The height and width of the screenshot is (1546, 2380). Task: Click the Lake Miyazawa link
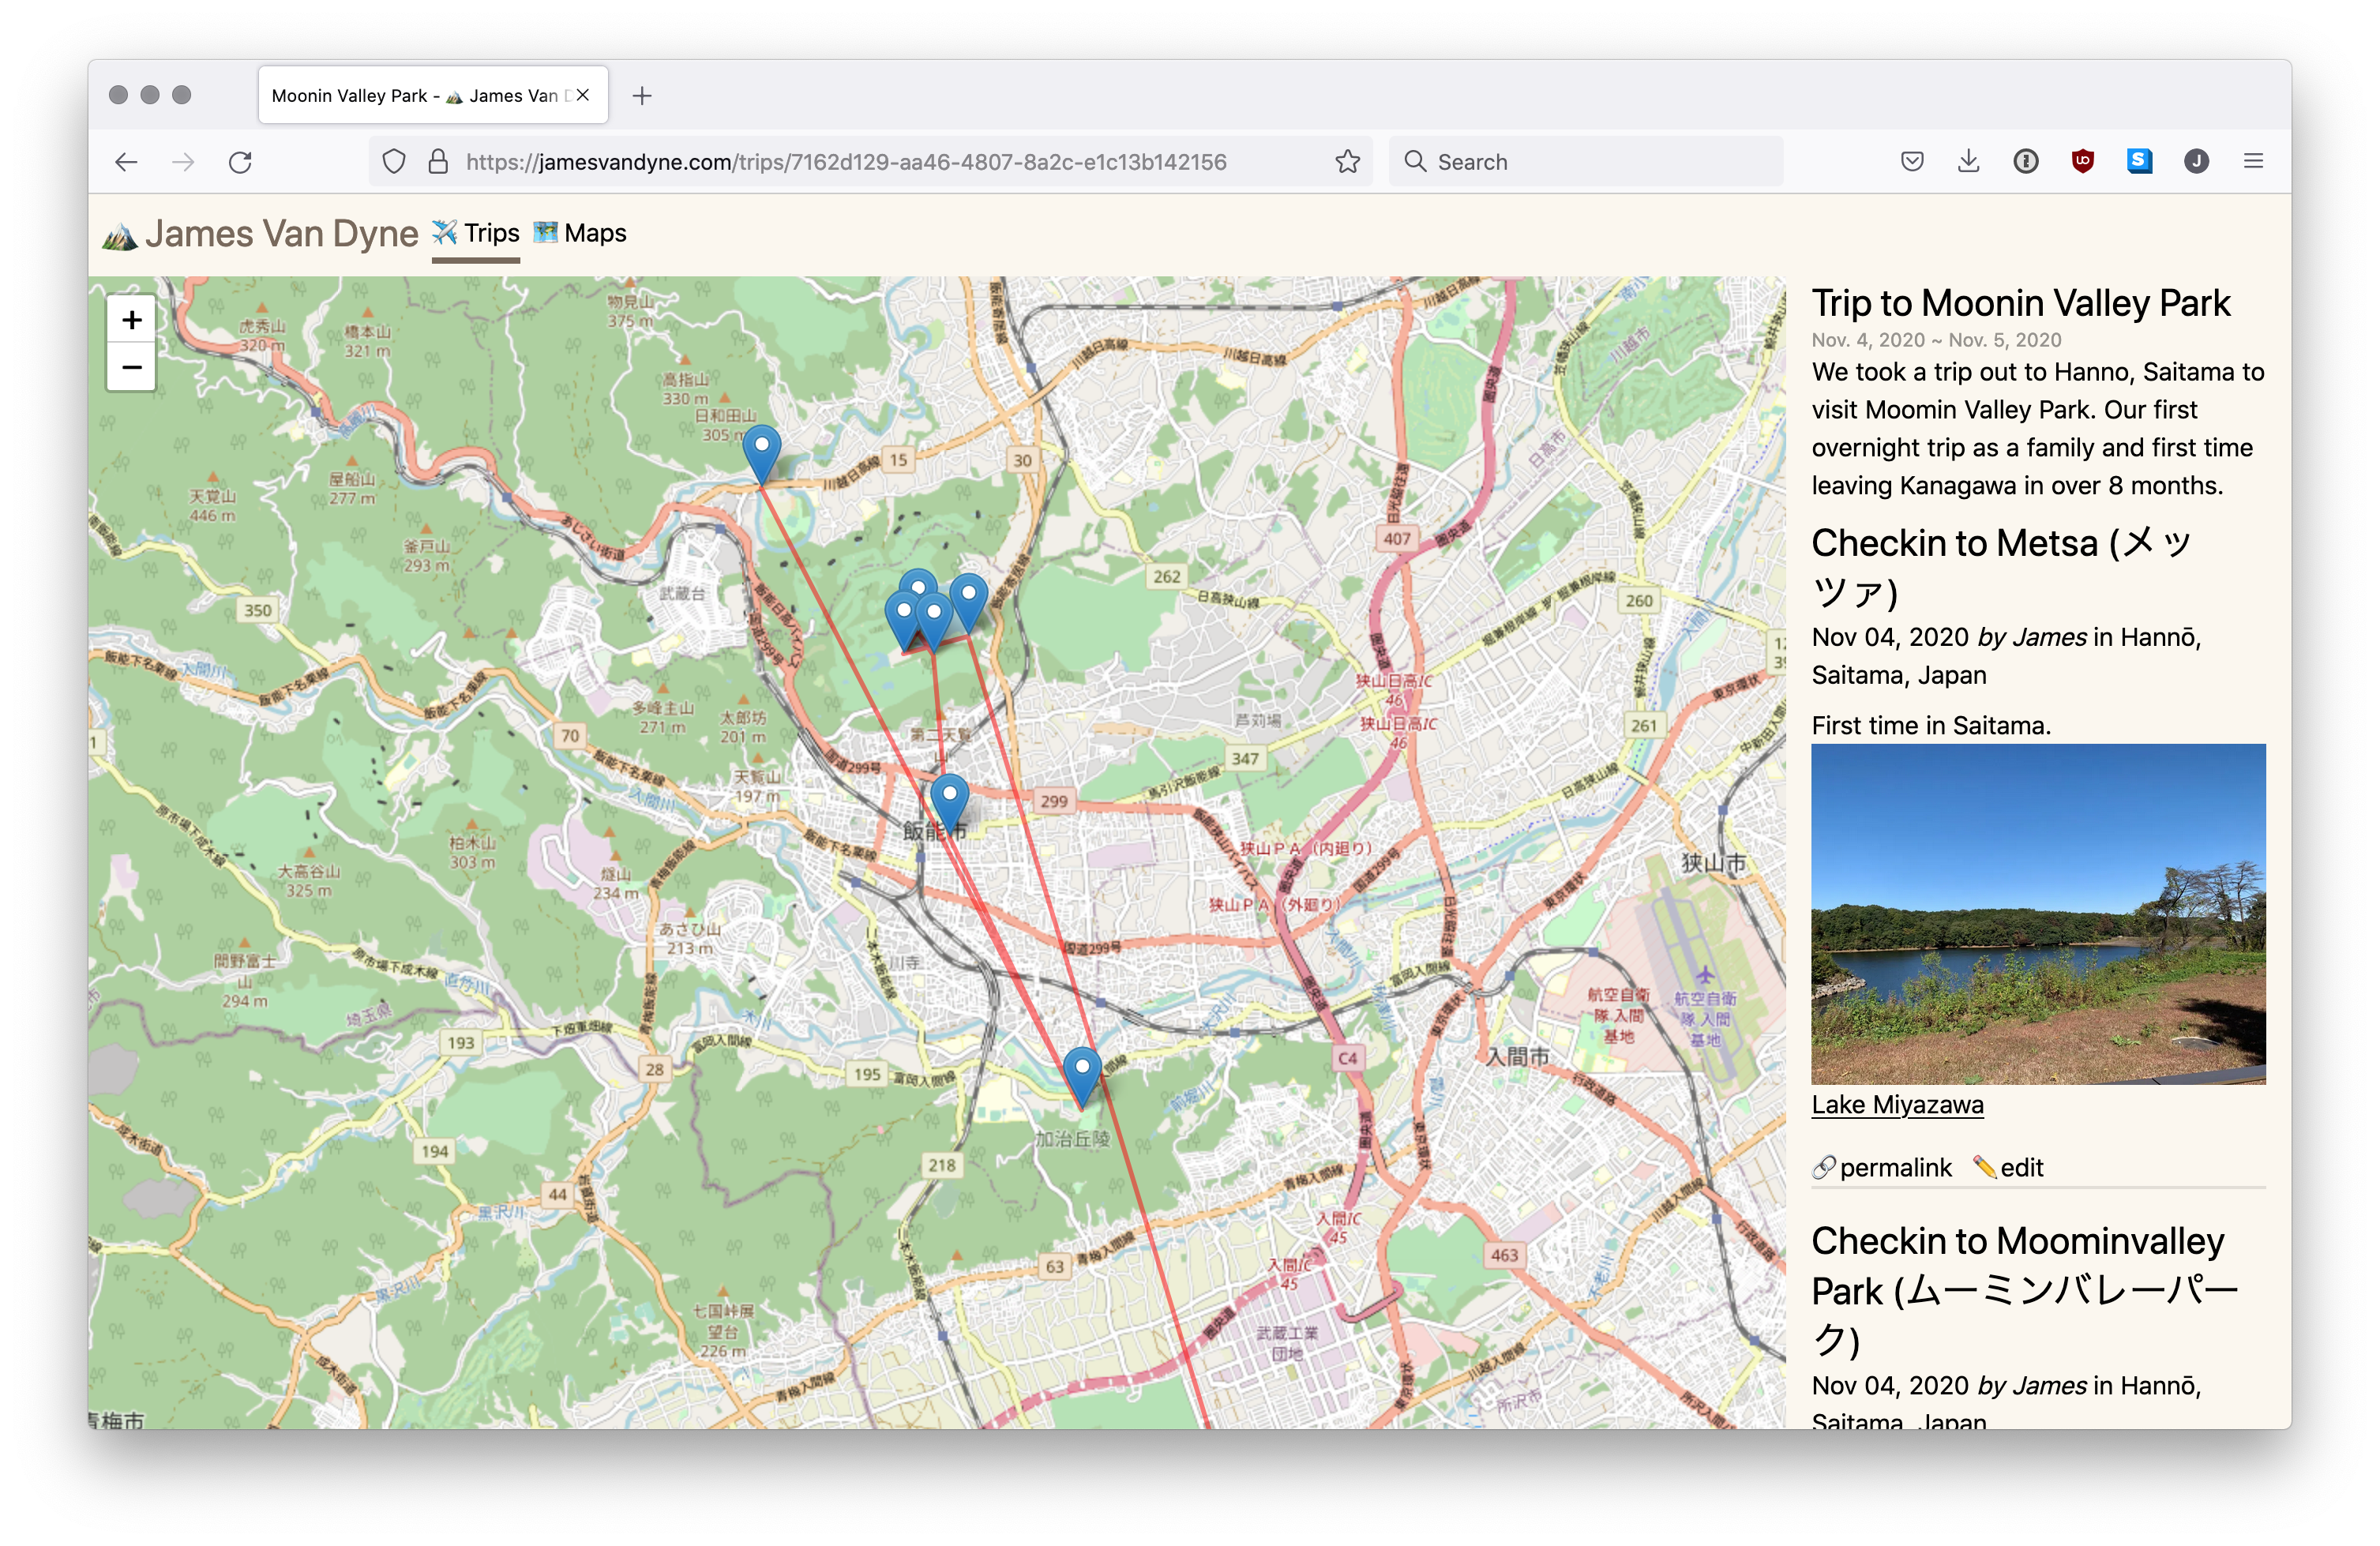(1897, 1105)
